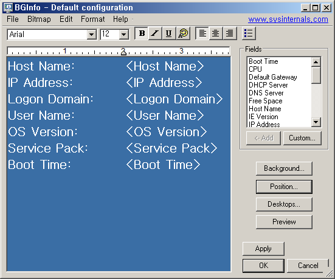Click the BGInfo title bar app icon

point(9,7)
